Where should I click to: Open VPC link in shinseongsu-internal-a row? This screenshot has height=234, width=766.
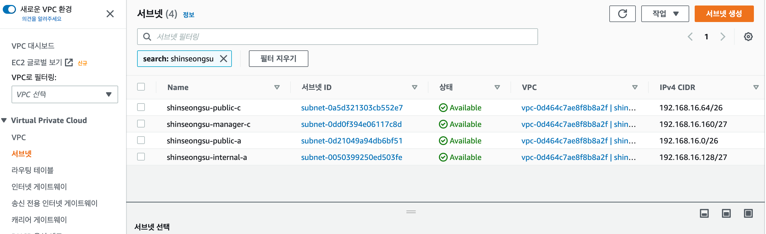pos(578,157)
